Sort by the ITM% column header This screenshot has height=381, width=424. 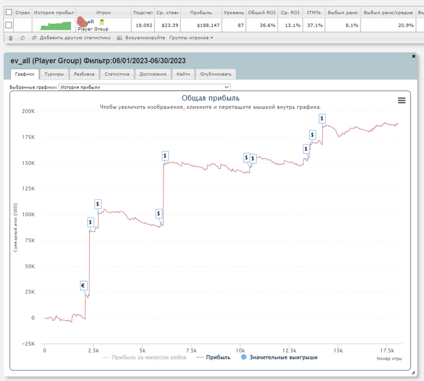pyautogui.click(x=314, y=13)
